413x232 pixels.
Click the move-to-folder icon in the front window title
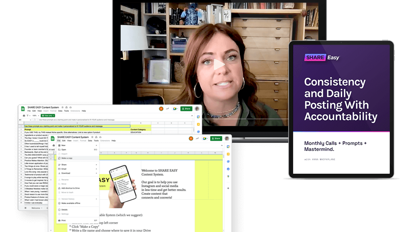(96, 137)
